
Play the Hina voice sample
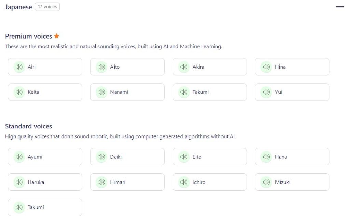tap(266, 67)
